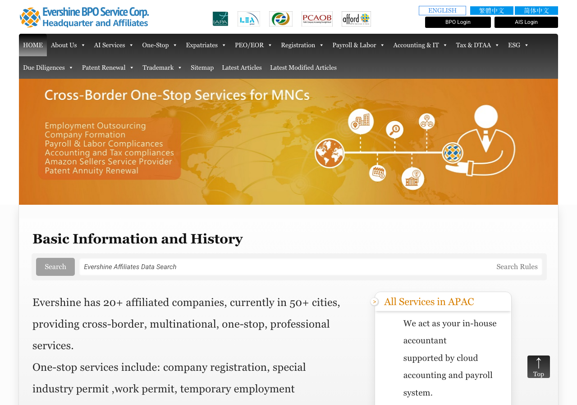
Task: Click the Evershine BPO Service Corp. logo
Action: pyautogui.click(x=84, y=17)
